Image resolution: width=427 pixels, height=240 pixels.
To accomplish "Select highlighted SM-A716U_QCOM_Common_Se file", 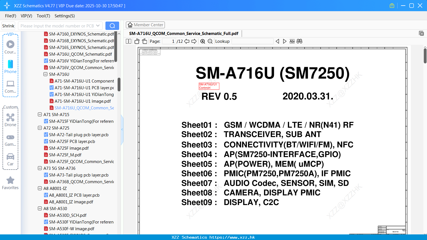I will point(82,108).
